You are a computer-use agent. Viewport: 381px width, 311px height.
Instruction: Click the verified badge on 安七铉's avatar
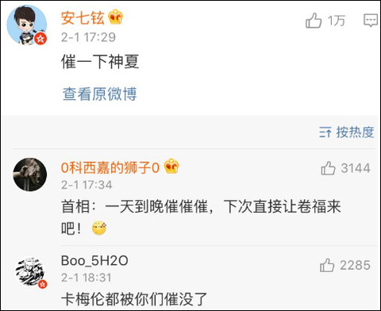[x=40, y=39]
